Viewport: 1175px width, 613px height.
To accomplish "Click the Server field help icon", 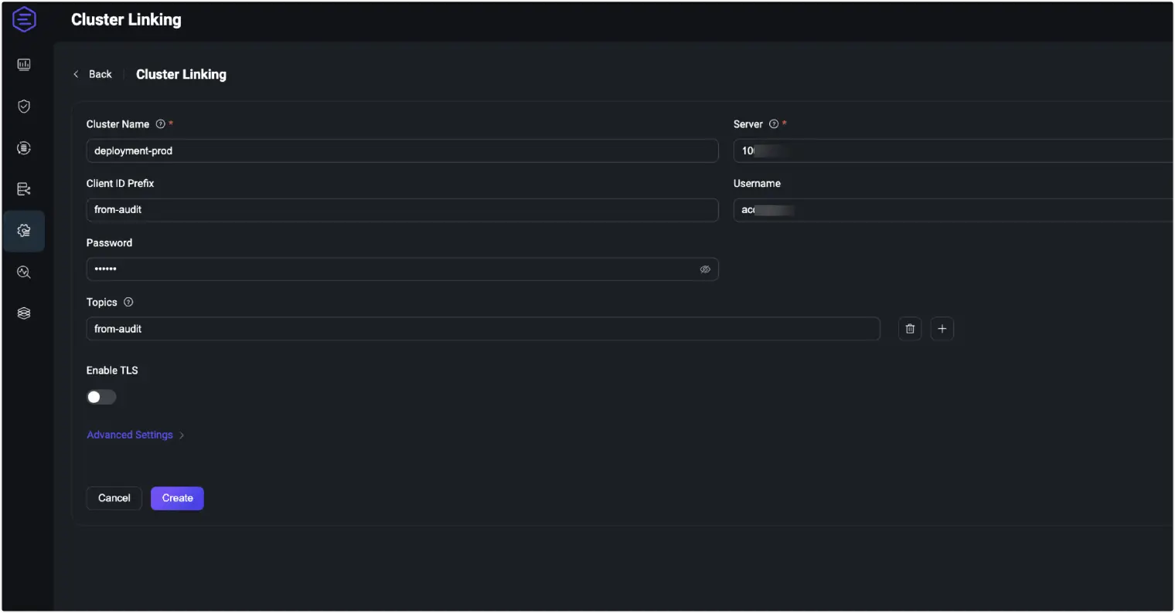I will click(774, 124).
